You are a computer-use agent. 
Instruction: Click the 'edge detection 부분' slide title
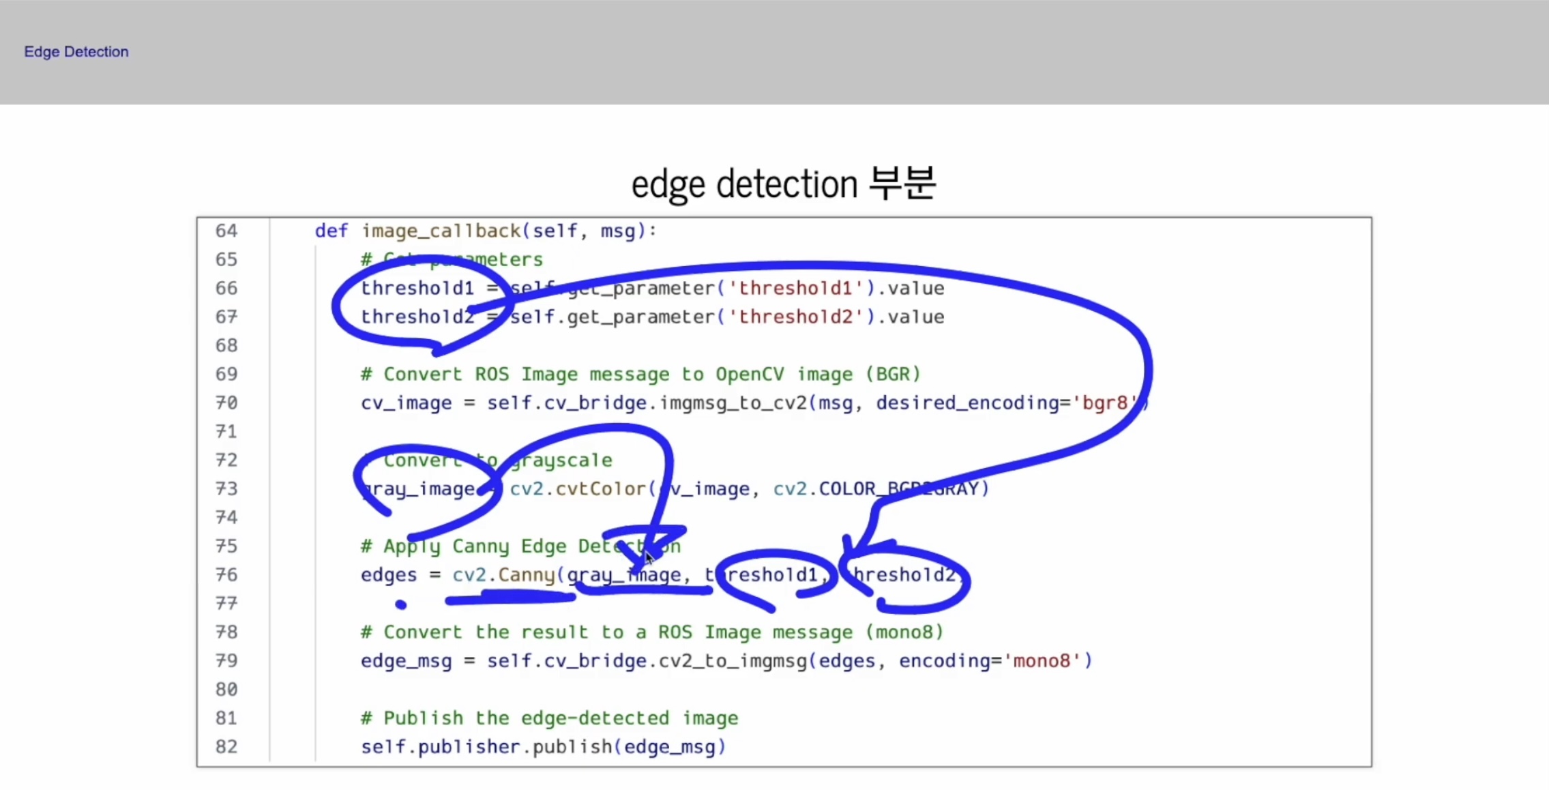783,184
